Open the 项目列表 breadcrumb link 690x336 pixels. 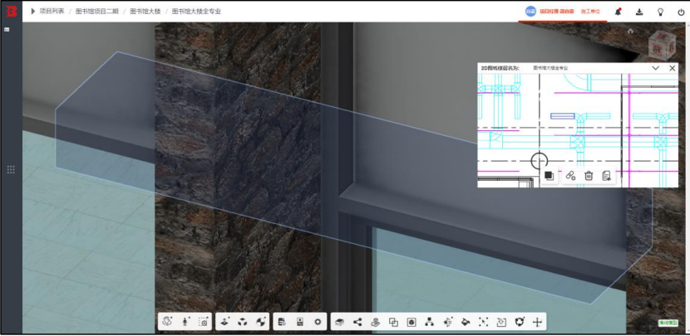click(52, 12)
